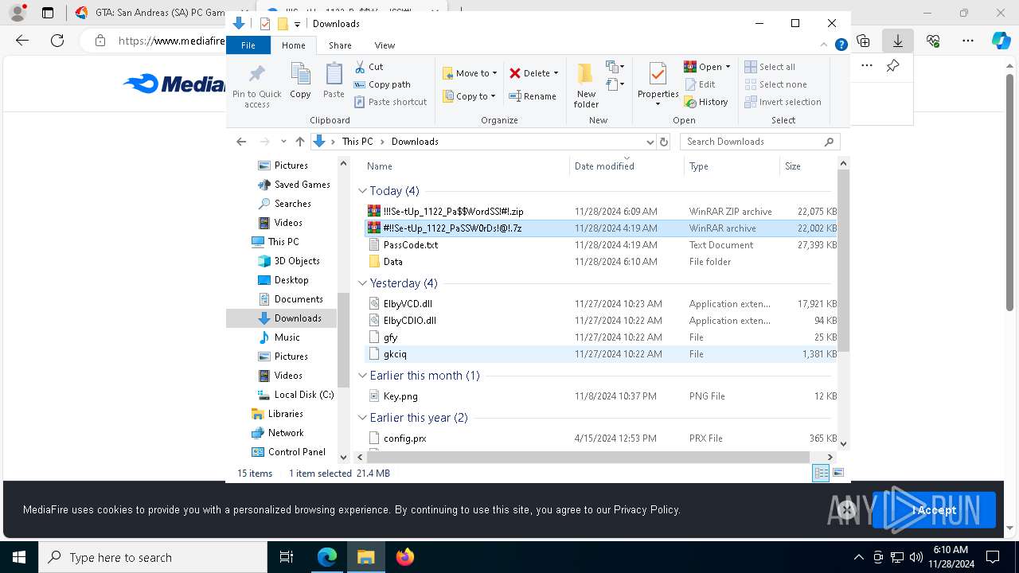Select the config.prx file
The image size is (1019, 573).
[404, 439]
